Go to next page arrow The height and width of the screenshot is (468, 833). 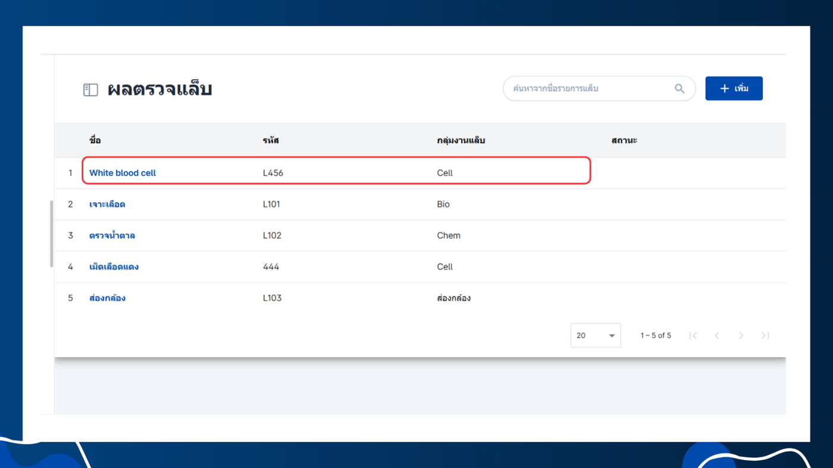click(741, 336)
